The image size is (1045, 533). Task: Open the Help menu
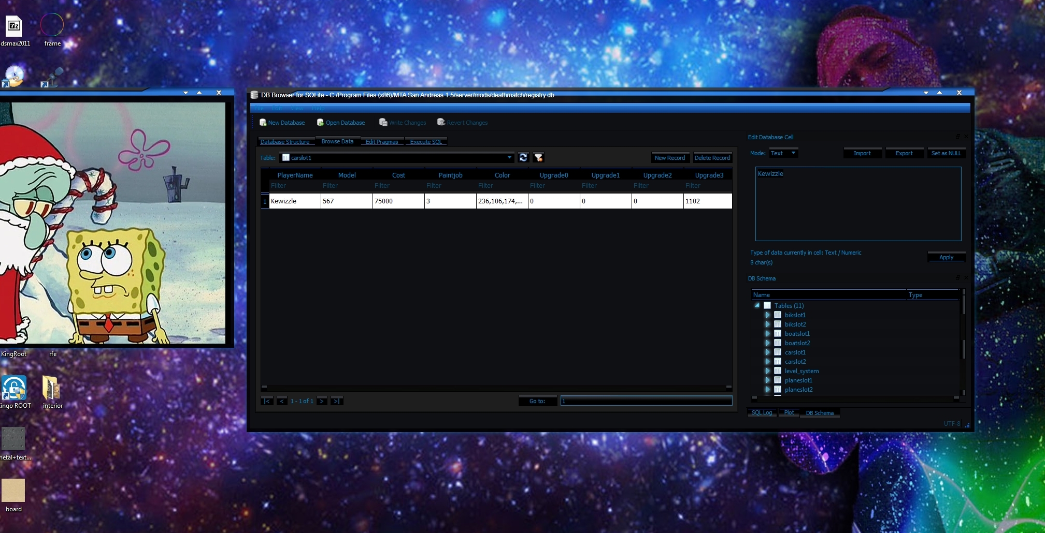(318, 108)
